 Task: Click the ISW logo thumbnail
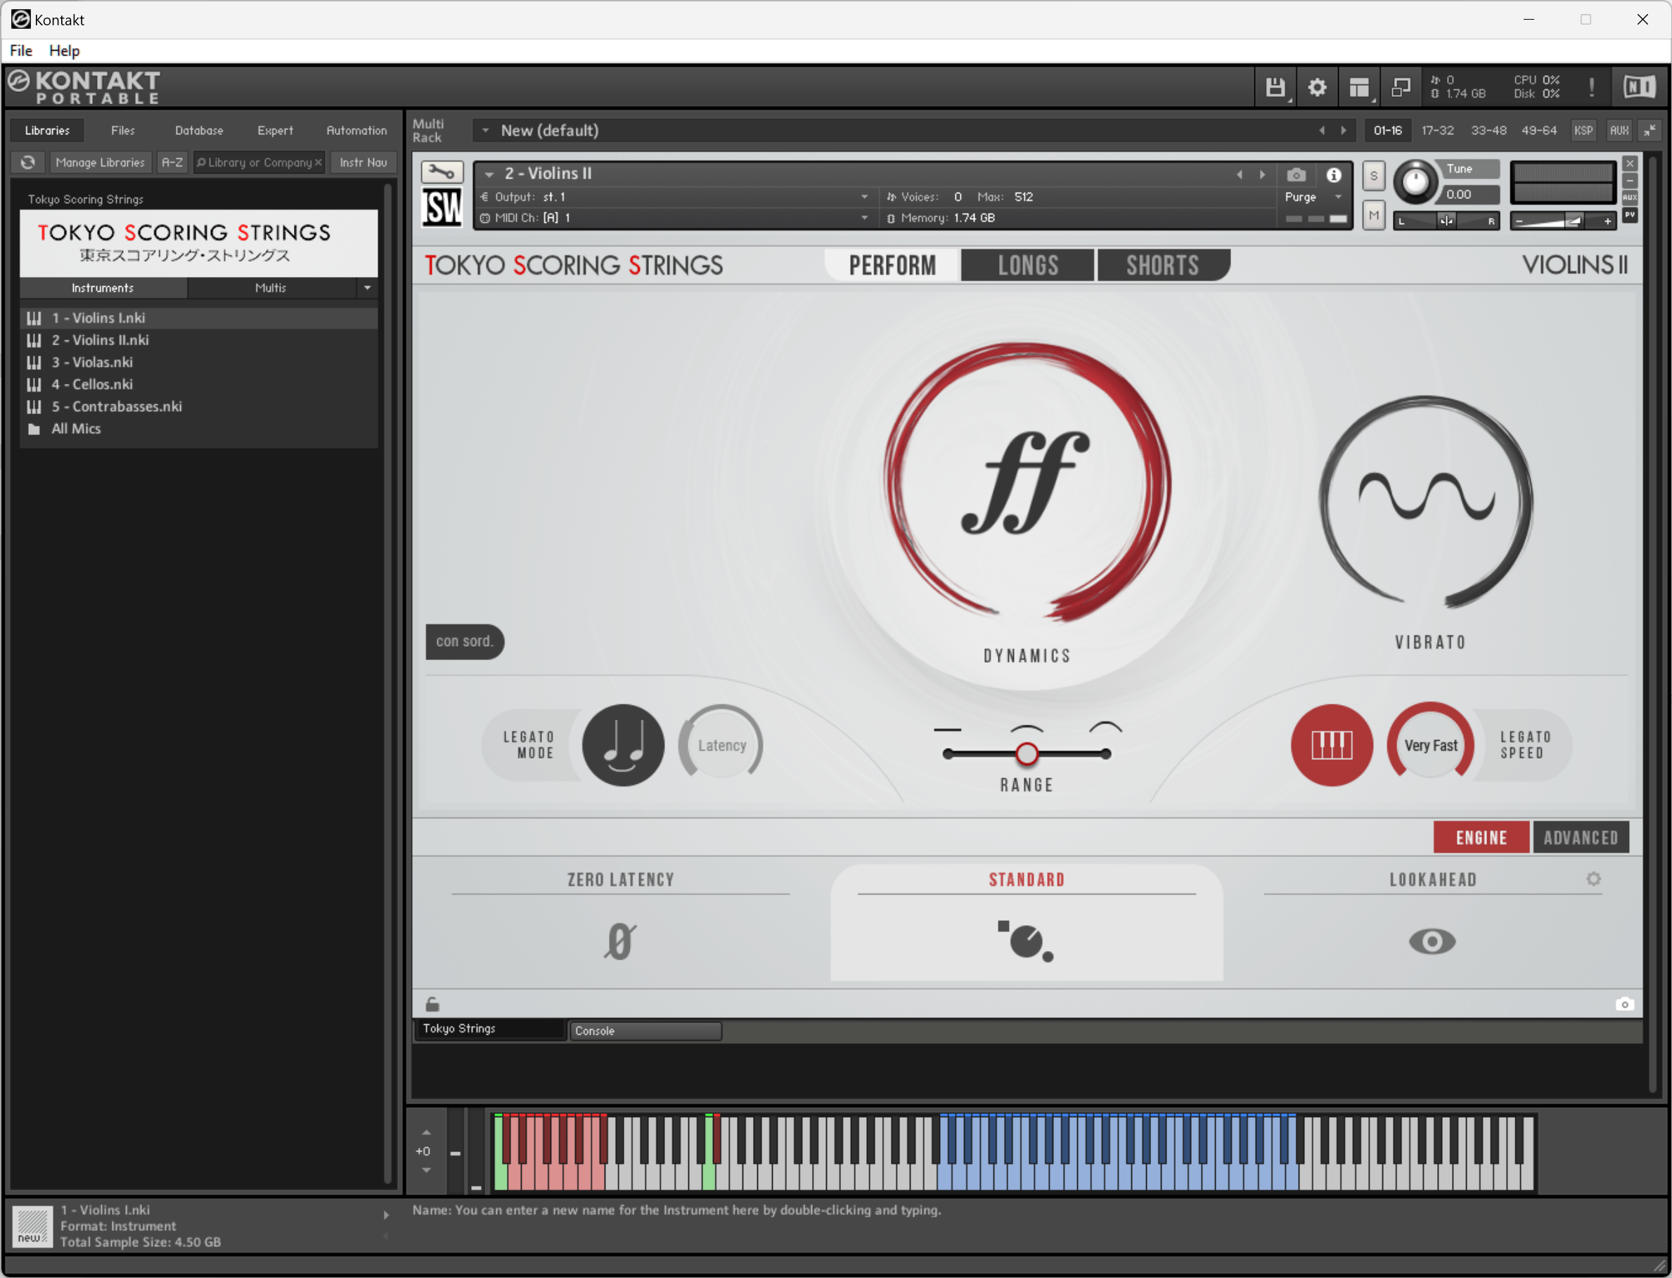(x=441, y=207)
